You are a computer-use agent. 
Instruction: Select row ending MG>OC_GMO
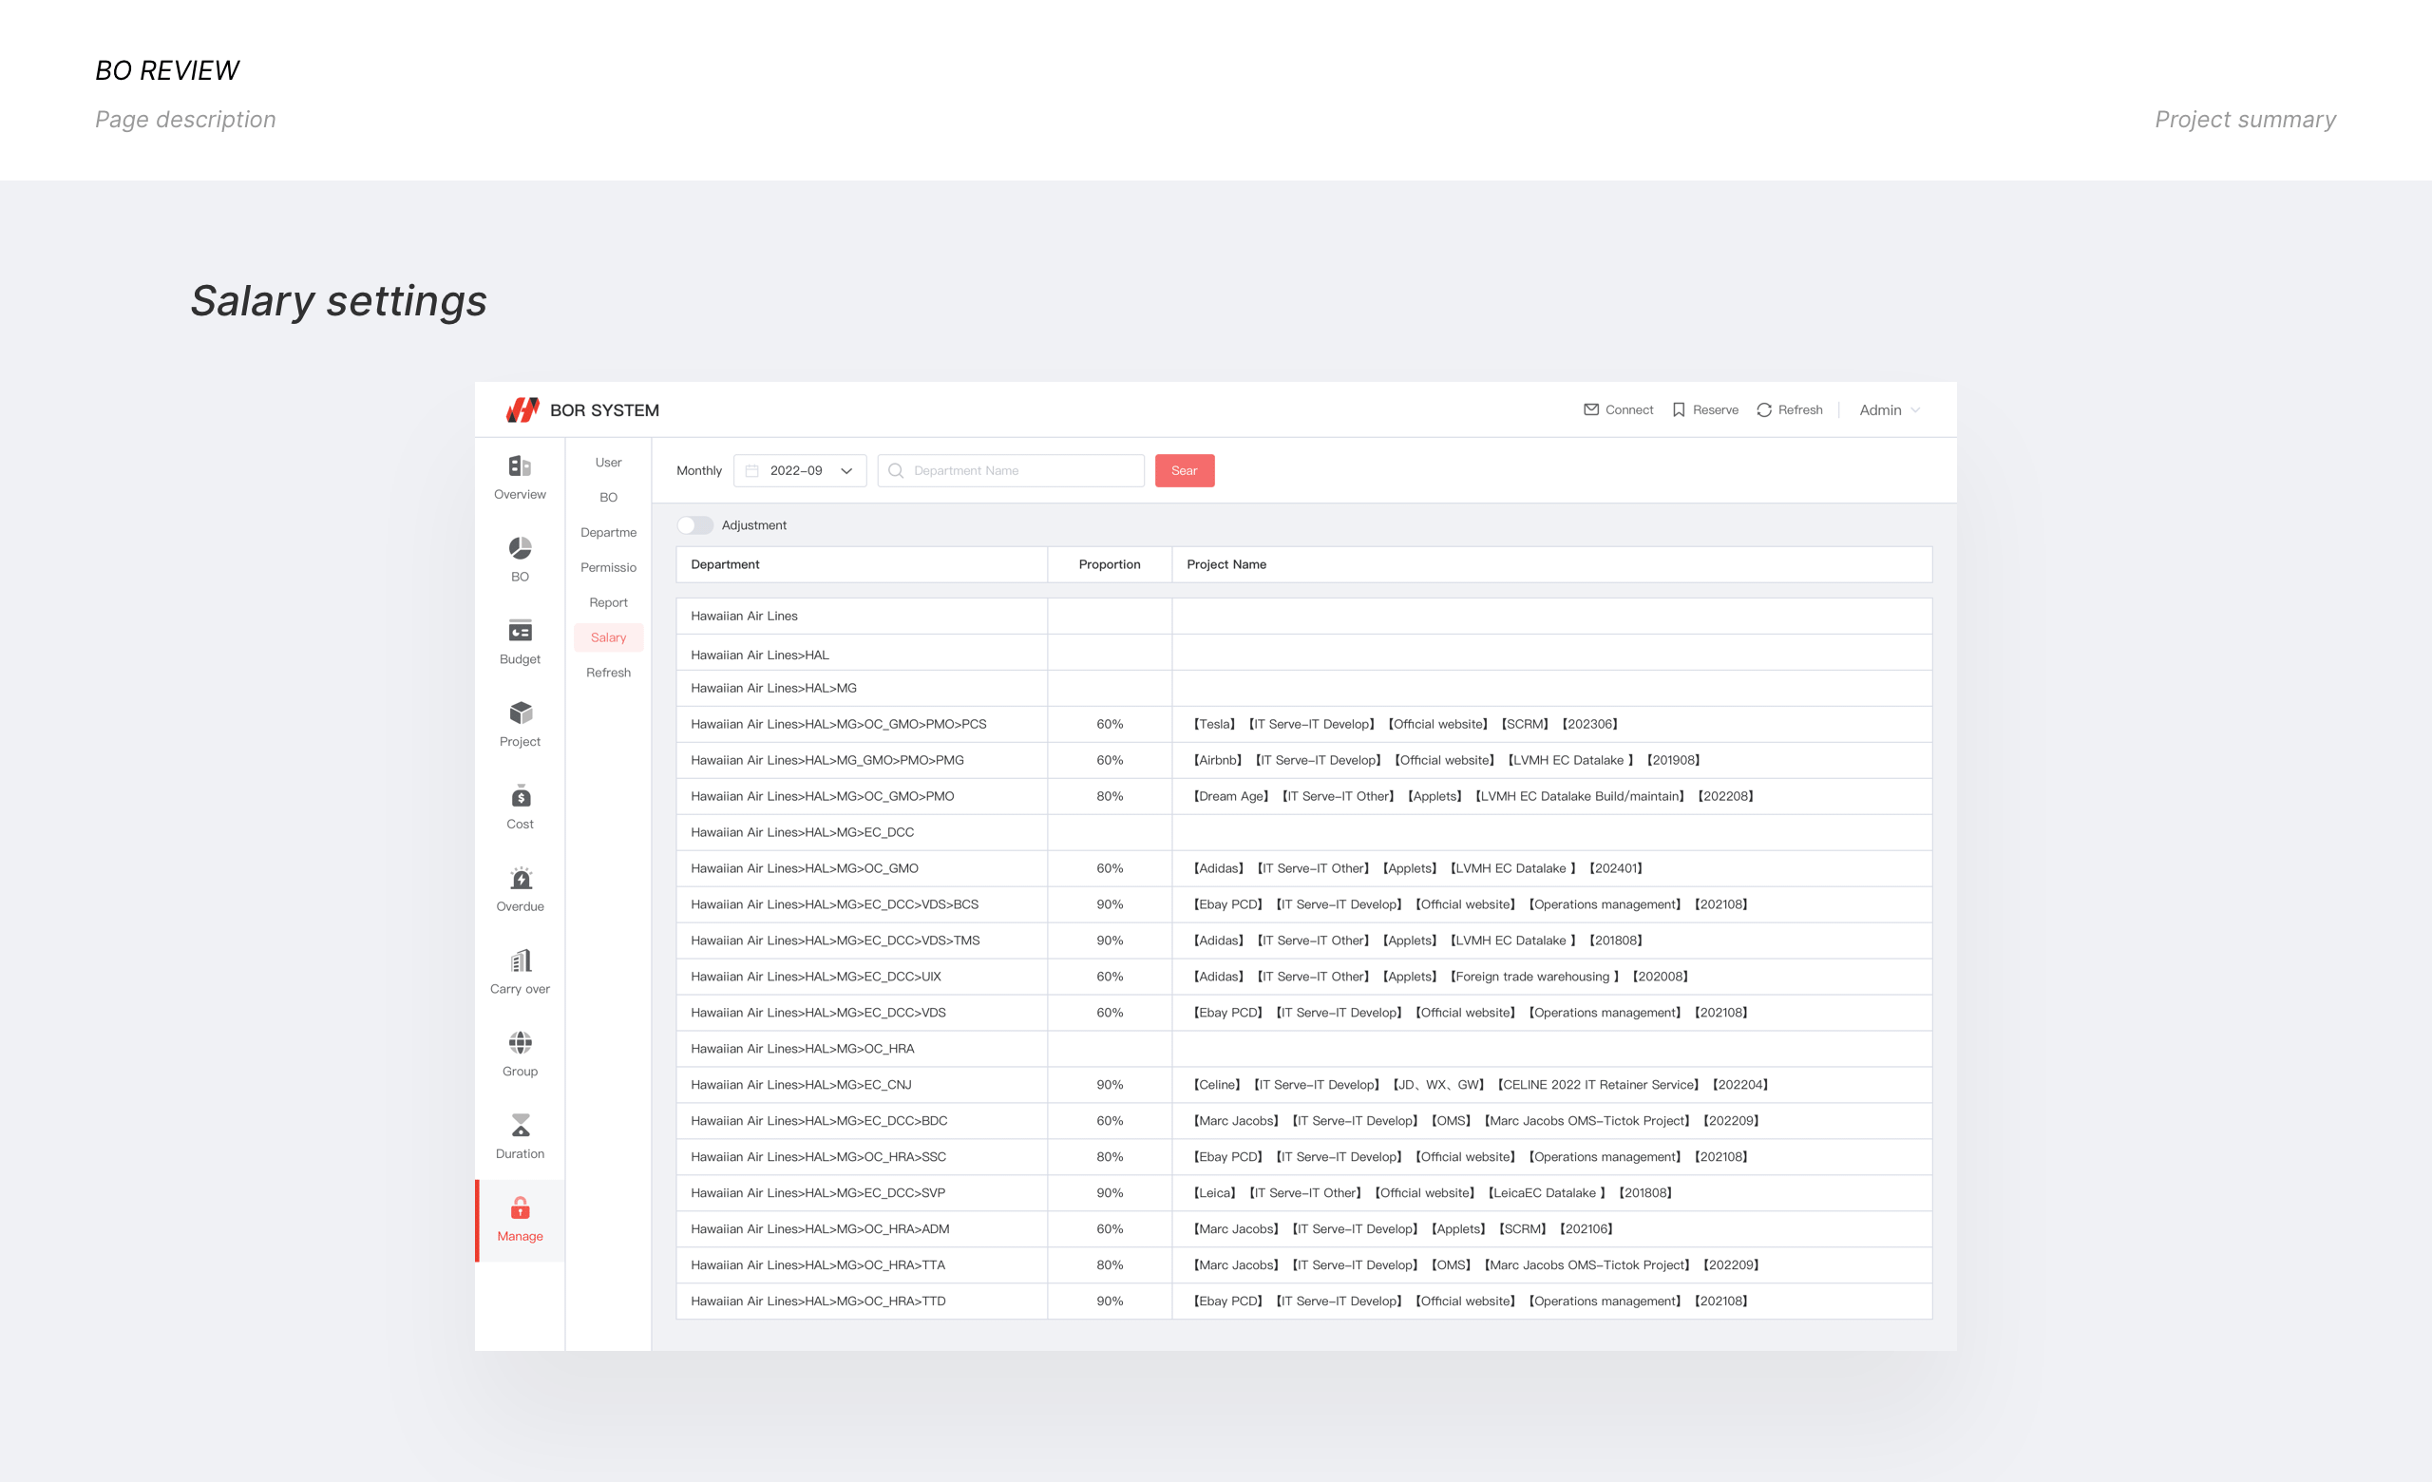coord(1303,868)
